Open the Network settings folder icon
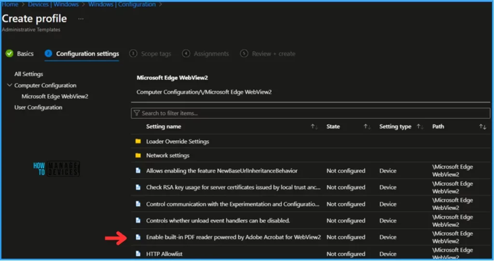Viewport: 494px width, 261px height. click(x=138, y=156)
